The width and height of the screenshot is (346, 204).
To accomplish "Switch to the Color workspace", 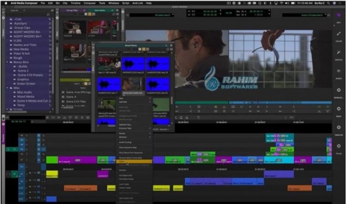I will pyautogui.click(x=339, y=34).
